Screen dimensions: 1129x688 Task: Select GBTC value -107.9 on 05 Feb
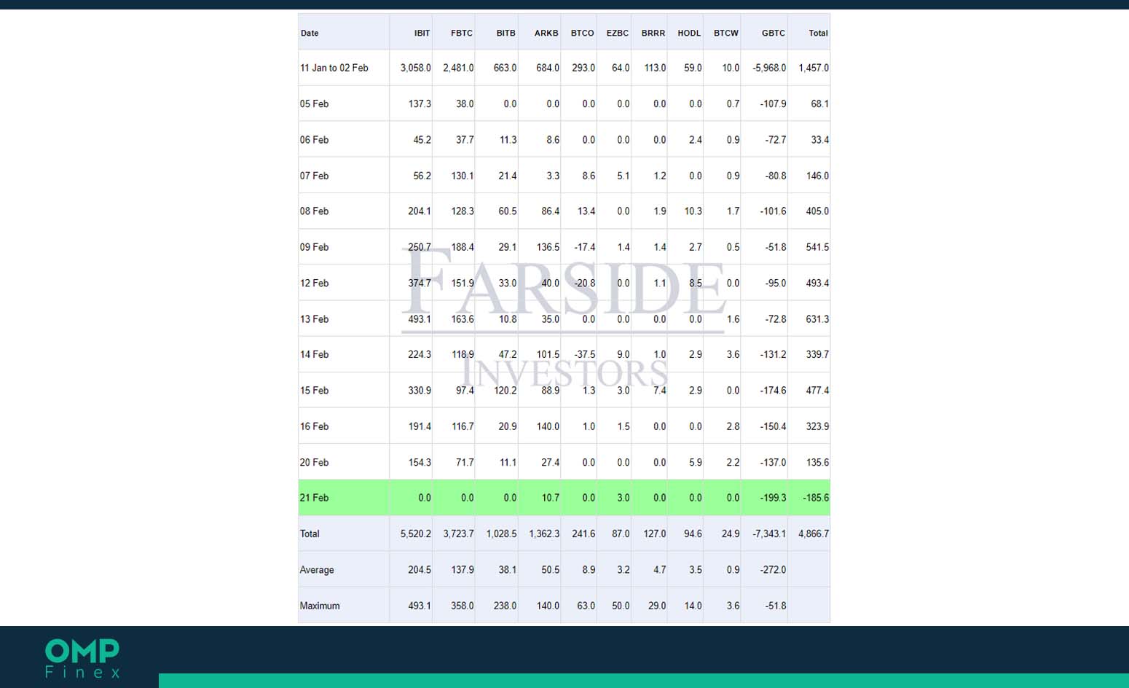[x=773, y=103]
